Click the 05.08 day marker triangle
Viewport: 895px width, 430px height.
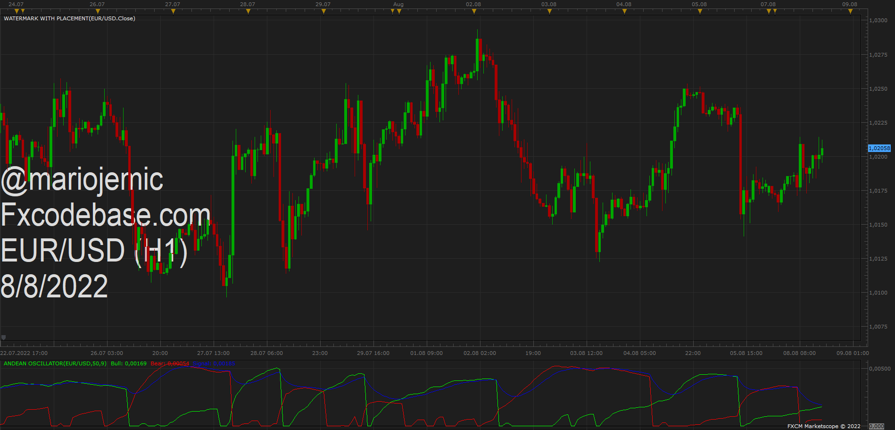click(x=700, y=11)
